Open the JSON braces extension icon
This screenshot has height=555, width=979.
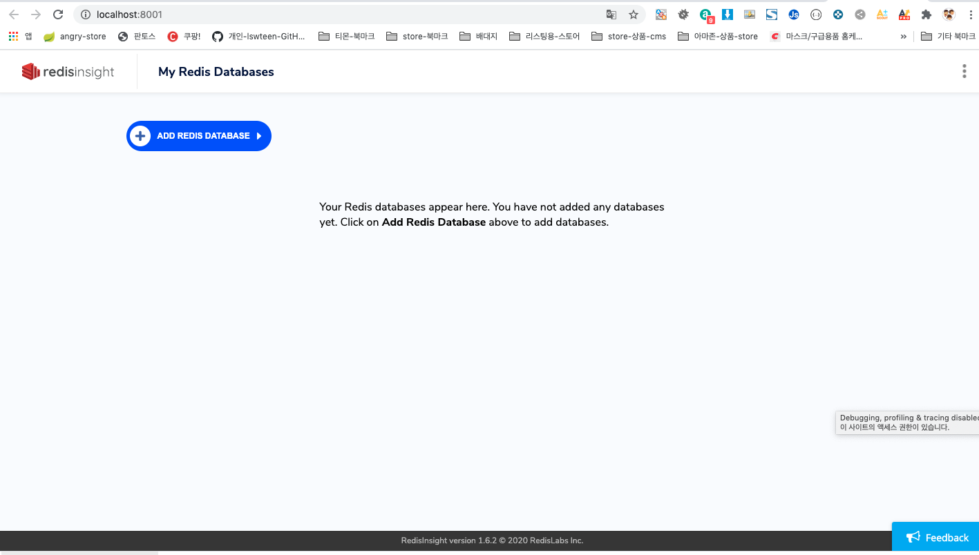pyautogui.click(x=816, y=14)
